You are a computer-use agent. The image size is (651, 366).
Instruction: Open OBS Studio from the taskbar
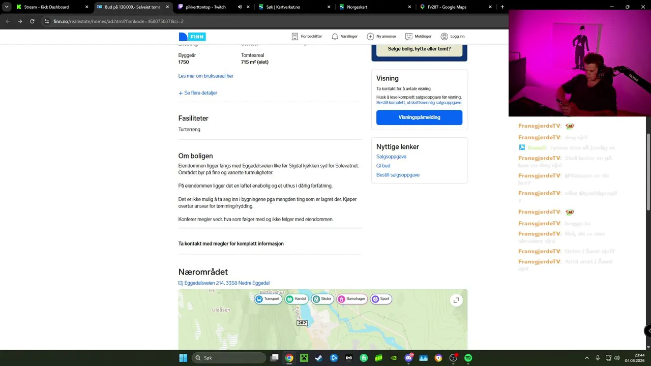(453, 358)
